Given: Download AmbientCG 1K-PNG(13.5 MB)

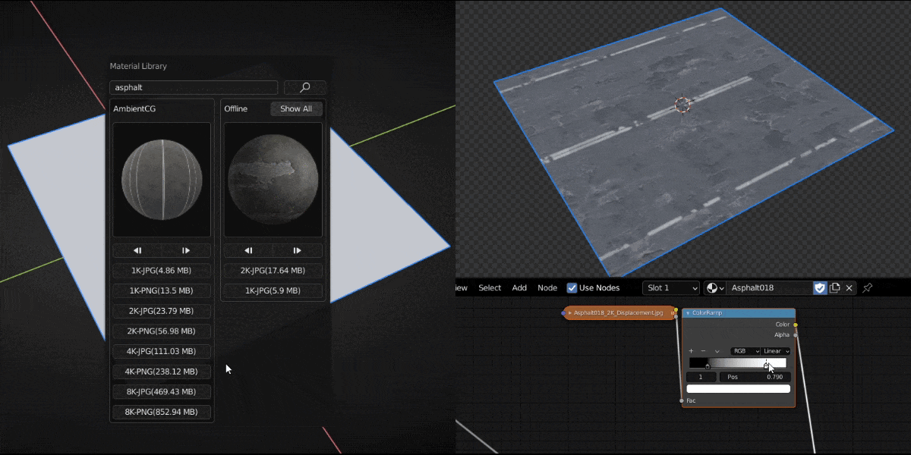Looking at the screenshot, I should tap(162, 291).
